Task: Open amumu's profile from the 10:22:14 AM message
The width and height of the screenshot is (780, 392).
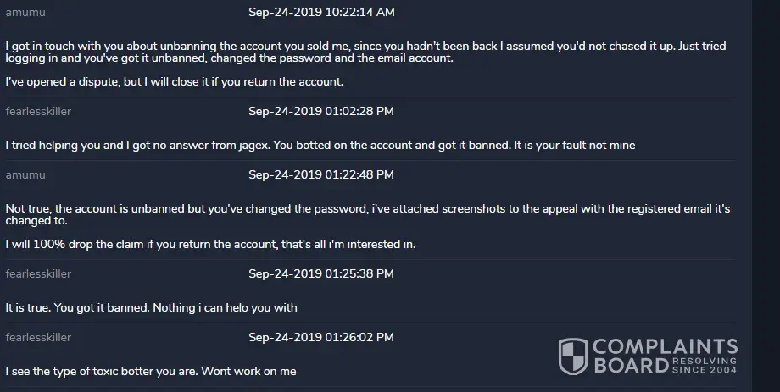Action: pos(25,13)
